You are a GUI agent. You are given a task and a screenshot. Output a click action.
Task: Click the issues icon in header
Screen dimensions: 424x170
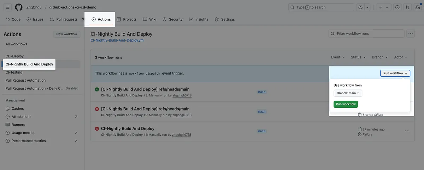397,7
